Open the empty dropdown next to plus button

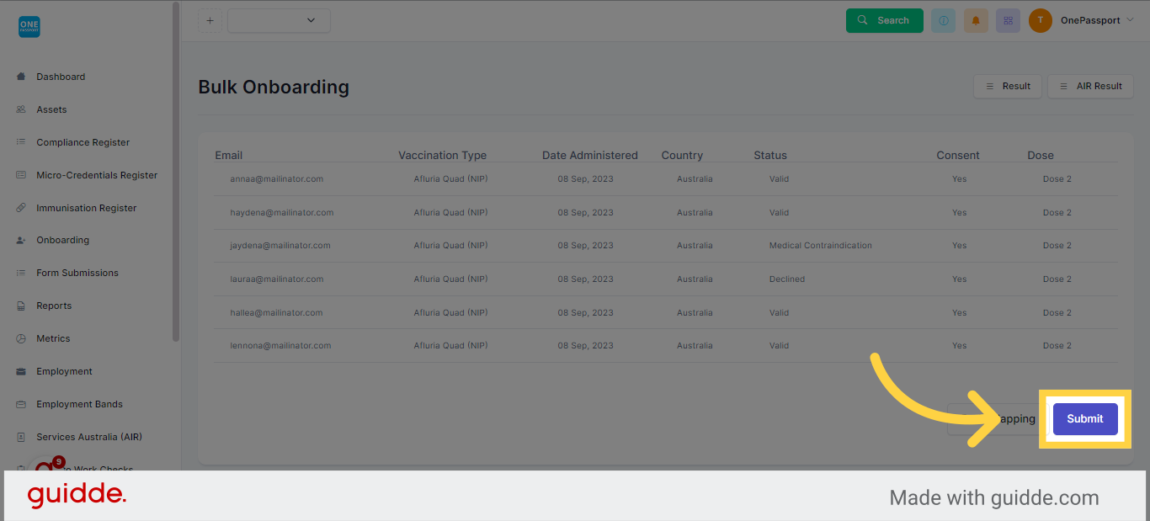[279, 21]
